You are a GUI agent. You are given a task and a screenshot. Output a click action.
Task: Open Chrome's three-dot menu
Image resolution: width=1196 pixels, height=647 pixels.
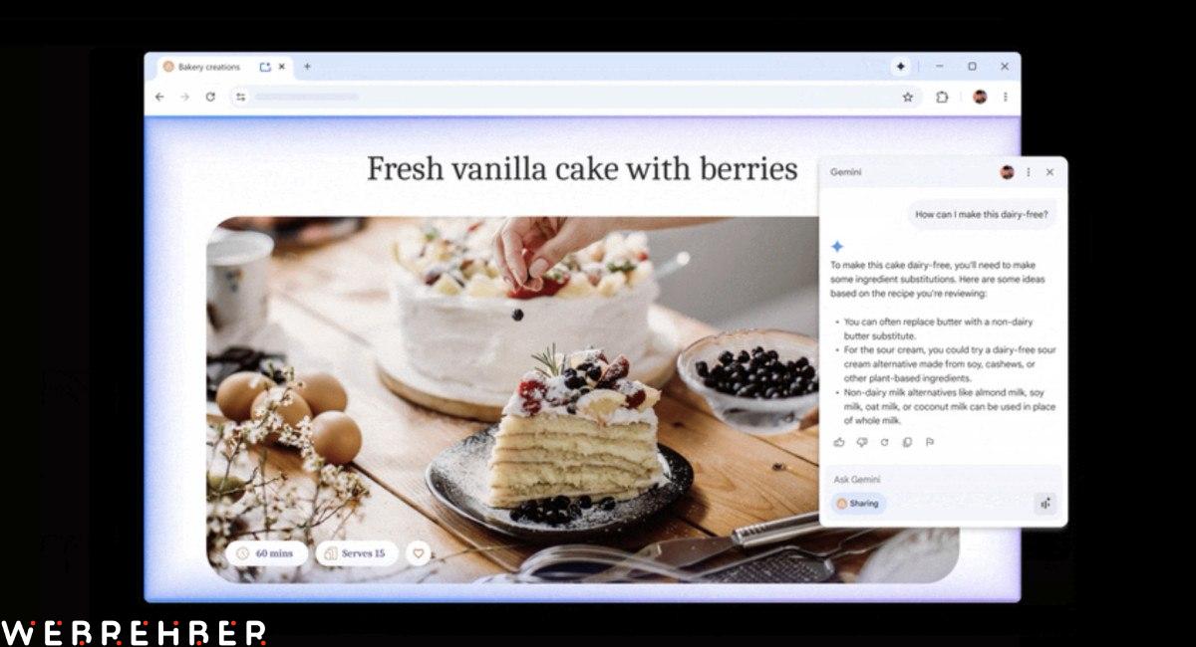point(1005,97)
